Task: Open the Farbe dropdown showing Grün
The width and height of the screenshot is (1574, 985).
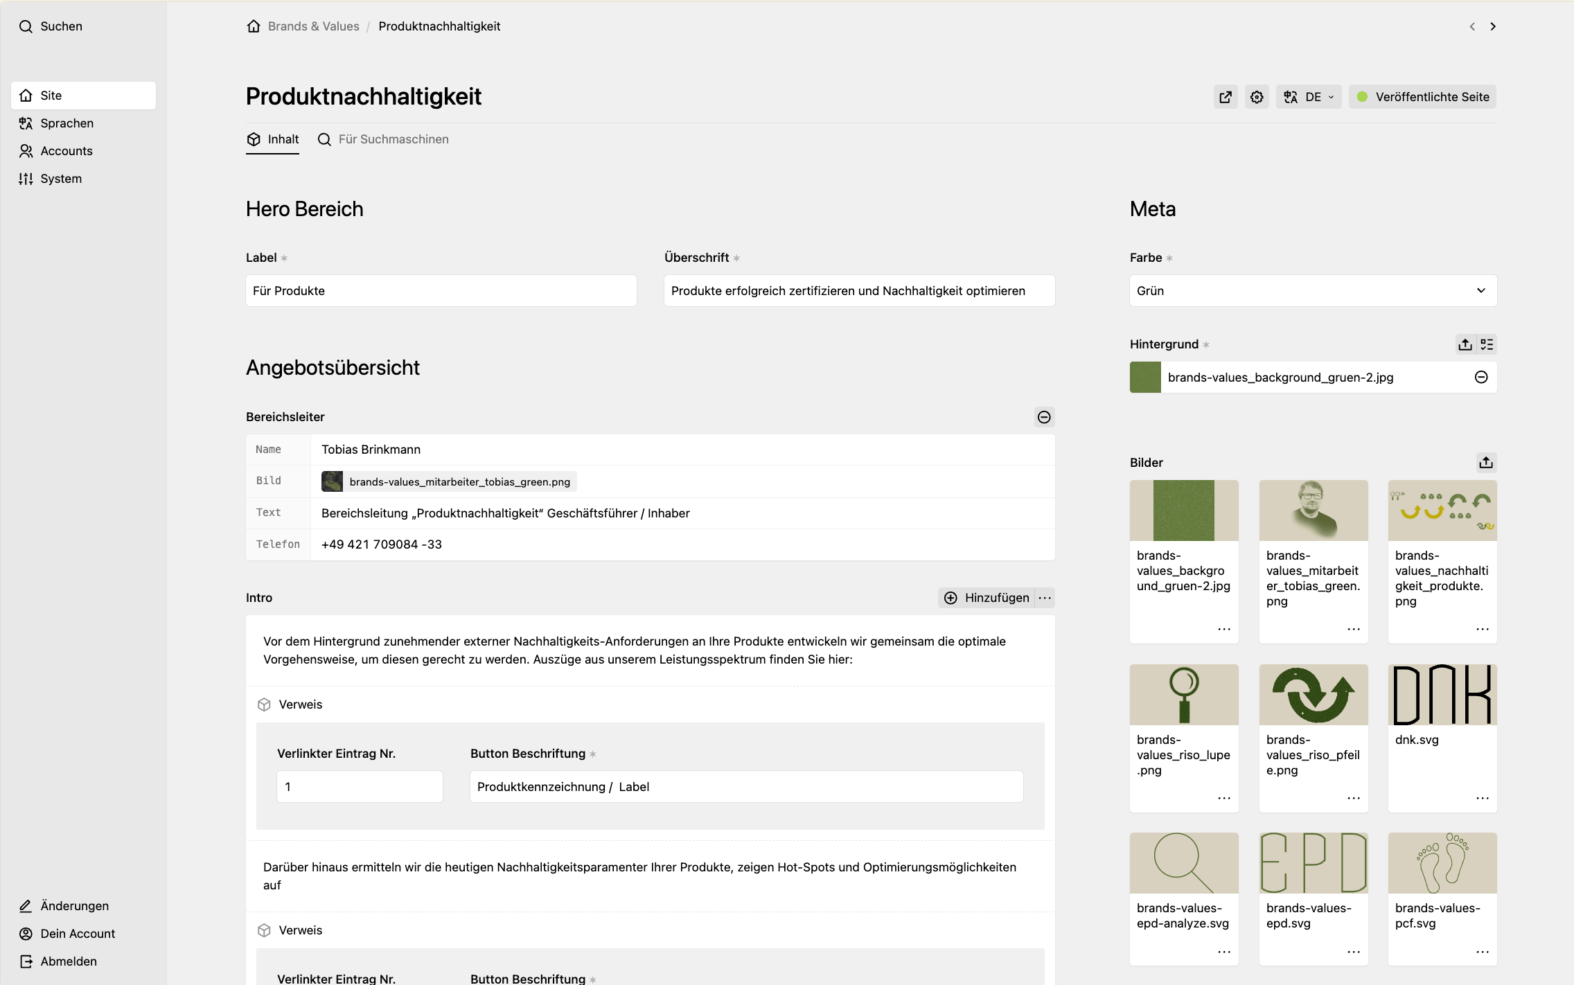Action: pyautogui.click(x=1313, y=291)
